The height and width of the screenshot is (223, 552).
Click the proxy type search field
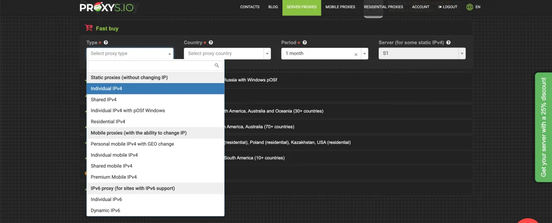click(x=151, y=65)
